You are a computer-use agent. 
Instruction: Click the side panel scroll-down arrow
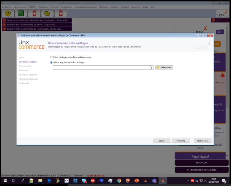(227, 155)
